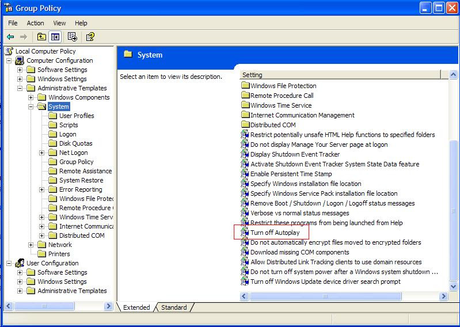
Task: Select 'Remove Boot / Shutdown / Logon / Logoff status messages'
Action: (x=332, y=203)
